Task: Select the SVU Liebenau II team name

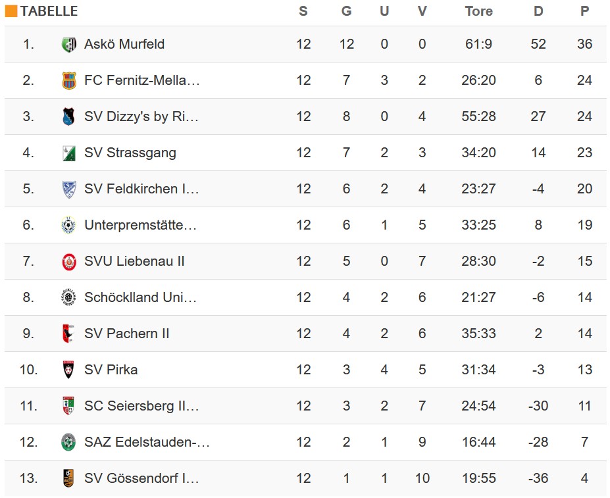Action: (x=134, y=262)
